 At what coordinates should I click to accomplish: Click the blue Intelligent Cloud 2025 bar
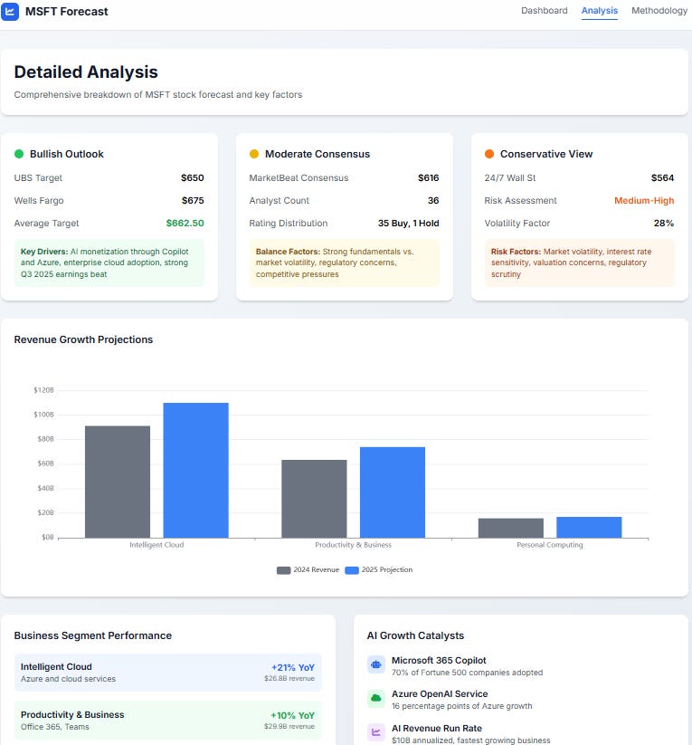(195, 471)
